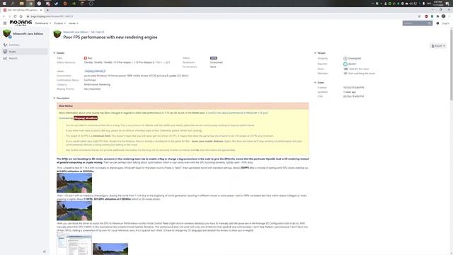Click the reporter name link
Image resolution: width=453 pixels, height=255 pixels.
352,64
